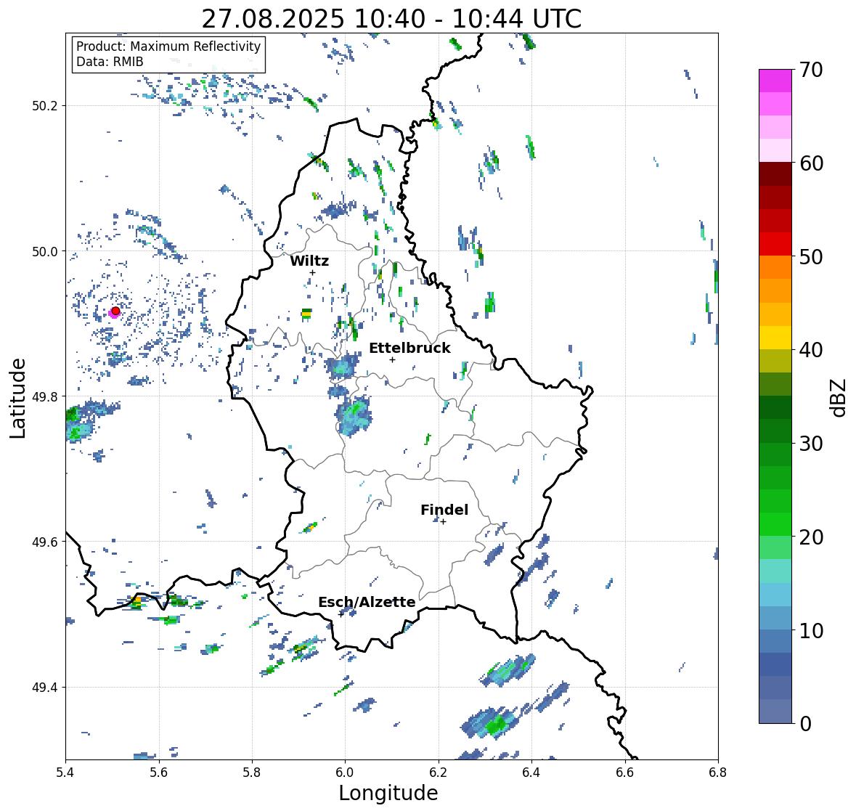Click the Wiltz cross marker
Screen dimensions: 856x811
[312, 272]
